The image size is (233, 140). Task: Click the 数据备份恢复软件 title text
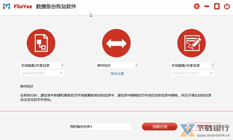click(56, 7)
